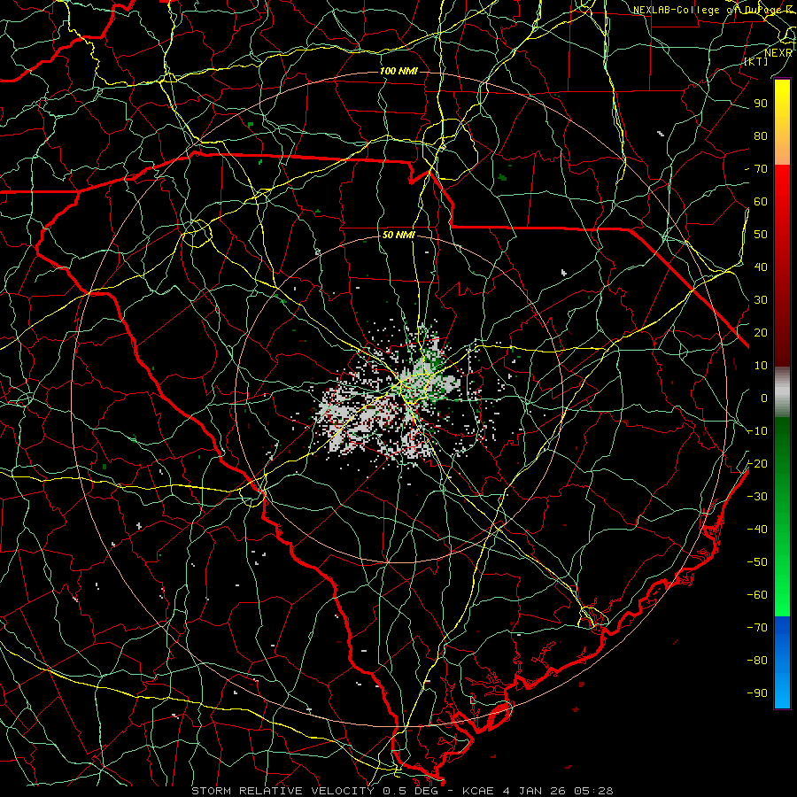This screenshot has width=797, height=797.
Task: Click the -20 value on the velocity scale
Action: 757,463
